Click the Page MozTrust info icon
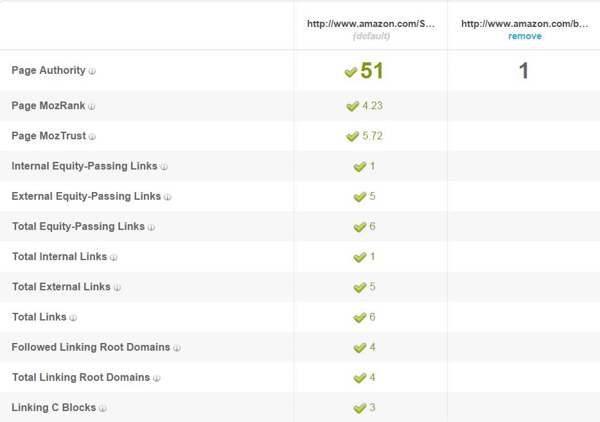The height and width of the screenshot is (422, 600). click(x=91, y=136)
